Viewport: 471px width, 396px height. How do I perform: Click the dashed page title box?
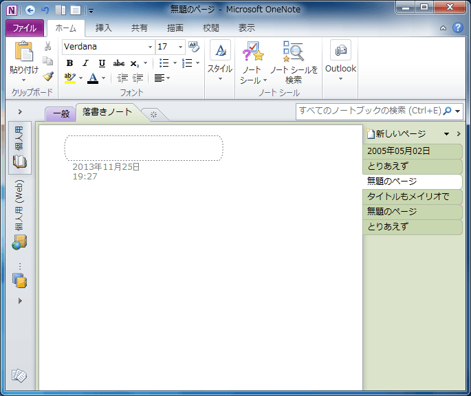click(144, 148)
